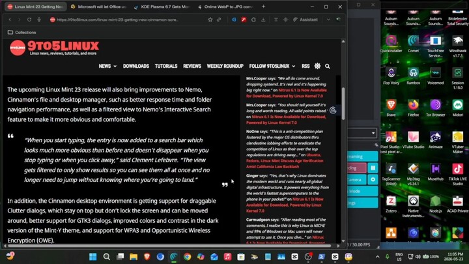The width and height of the screenshot is (469, 264).
Task: Open VTube Studio desktop shortcut
Action: pos(413,140)
